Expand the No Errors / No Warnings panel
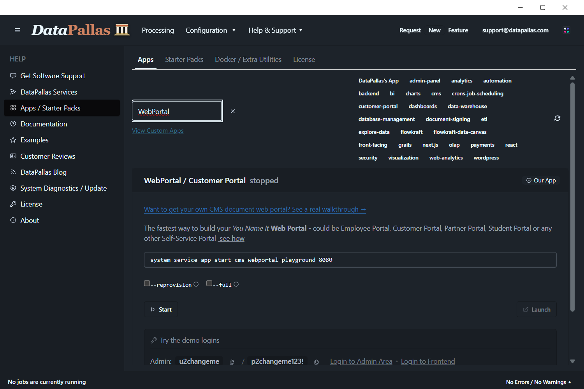 coord(538,382)
